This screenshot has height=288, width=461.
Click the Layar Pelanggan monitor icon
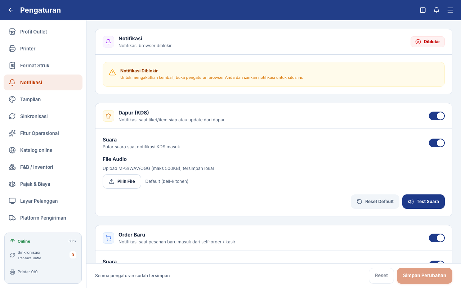12,201
